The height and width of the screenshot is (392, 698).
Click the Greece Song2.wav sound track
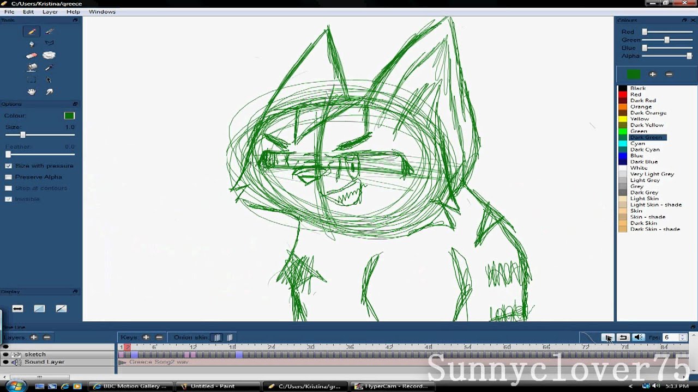159,362
